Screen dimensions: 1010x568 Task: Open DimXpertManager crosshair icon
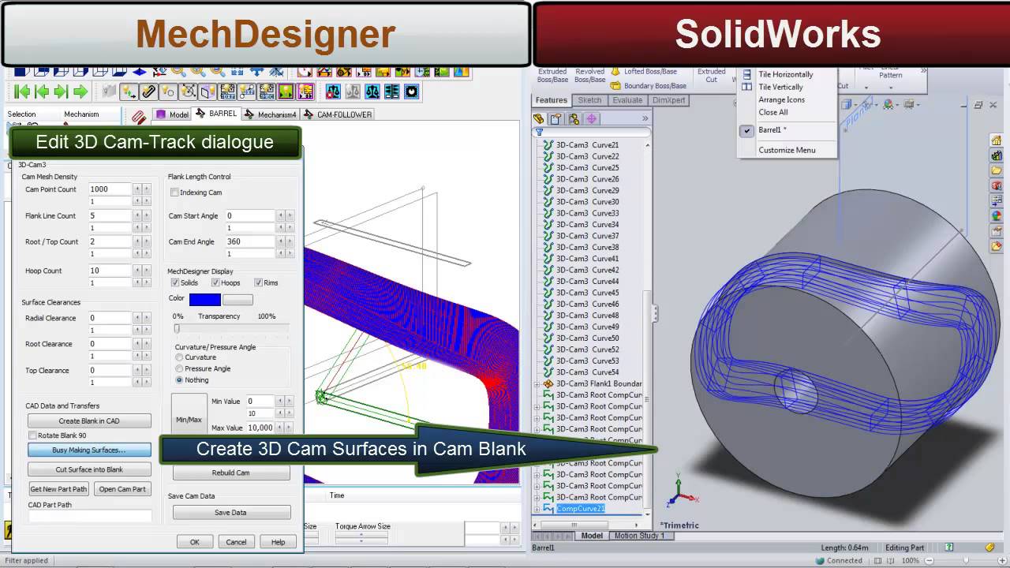click(592, 118)
